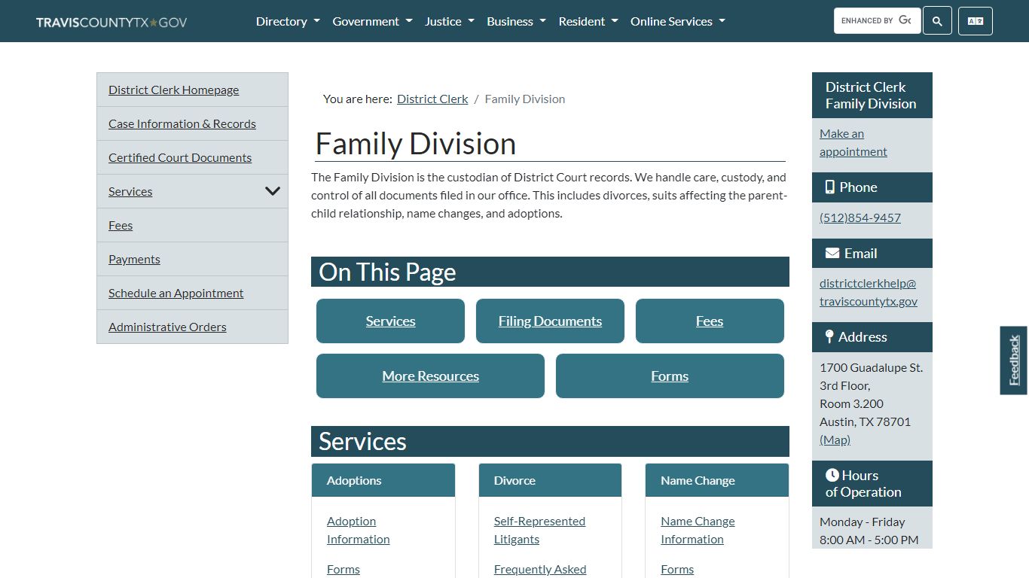This screenshot has height=578, width=1029.
Task: Click the Travis County TX Gov logo
Action: 111,22
